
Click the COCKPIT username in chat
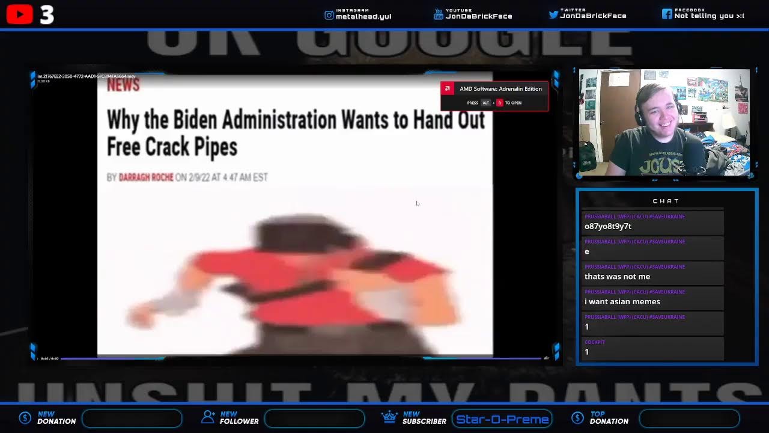point(595,342)
